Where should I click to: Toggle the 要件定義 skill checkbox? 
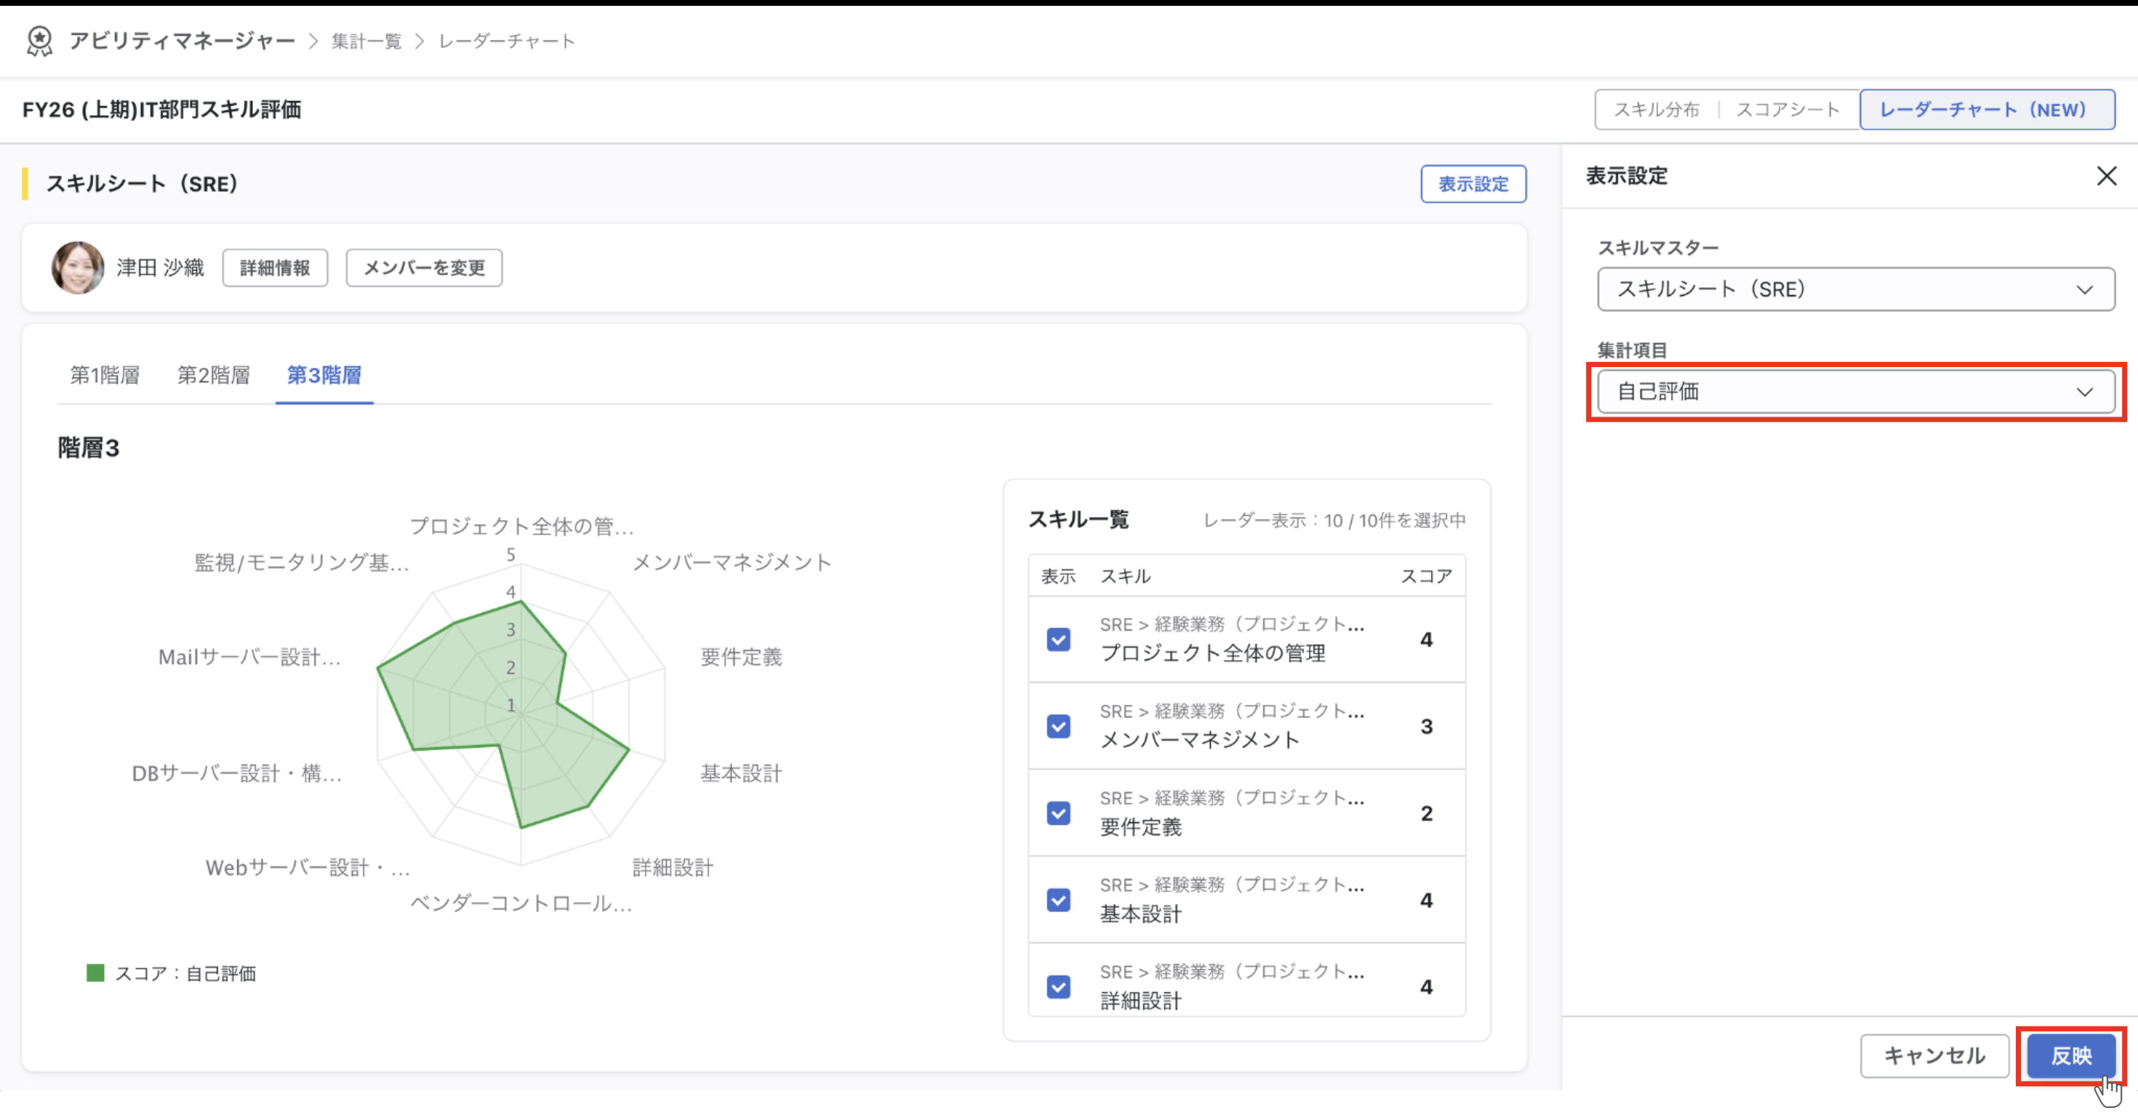coord(1058,813)
